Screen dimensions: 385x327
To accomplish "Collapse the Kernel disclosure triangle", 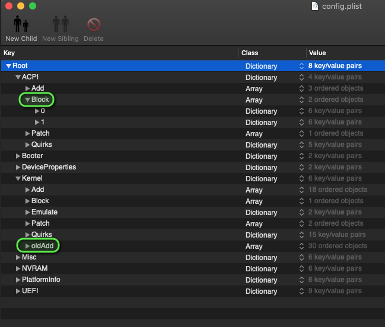I will tap(18, 179).
